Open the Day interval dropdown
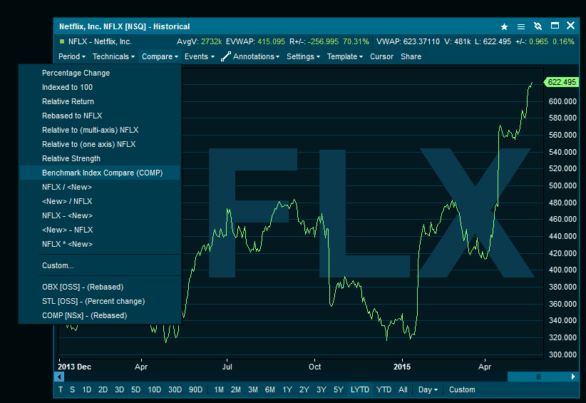Image resolution: width=586 pixels, height=403 pixels. tap(428, 389)
